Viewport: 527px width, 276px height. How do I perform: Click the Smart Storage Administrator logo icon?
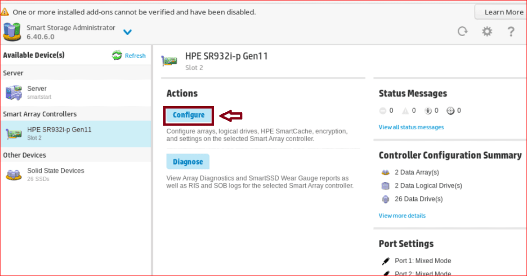(12, 32)
